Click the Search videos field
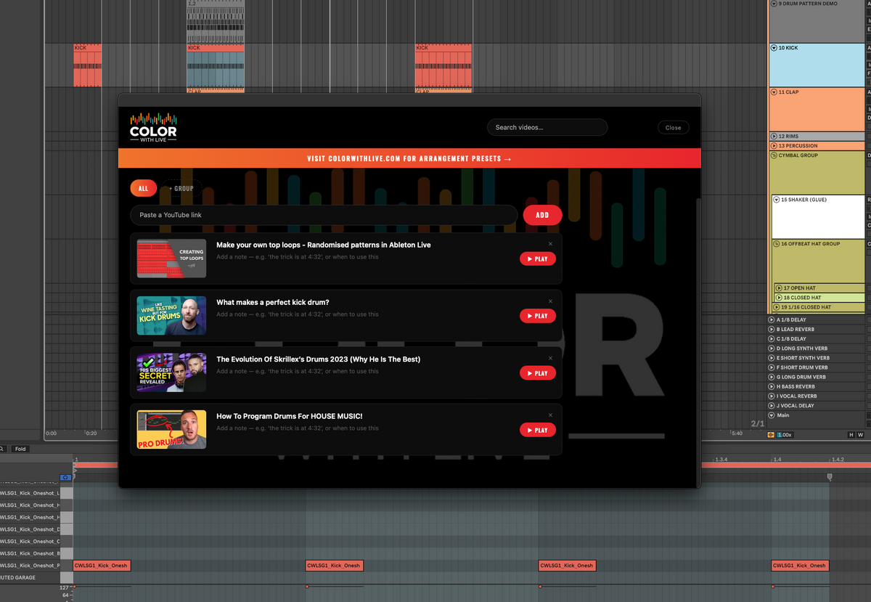 547,127
